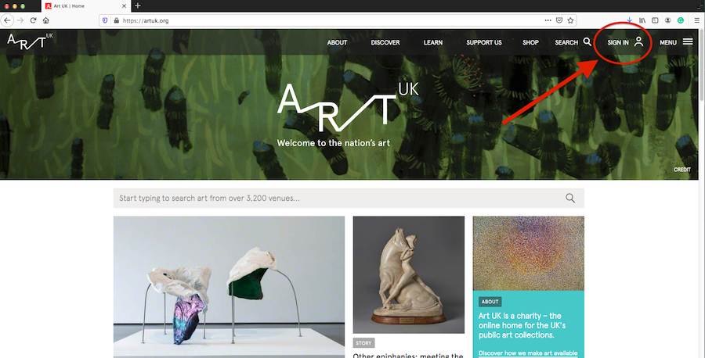Click the CREDIT link on banner image

pos(682,170)
